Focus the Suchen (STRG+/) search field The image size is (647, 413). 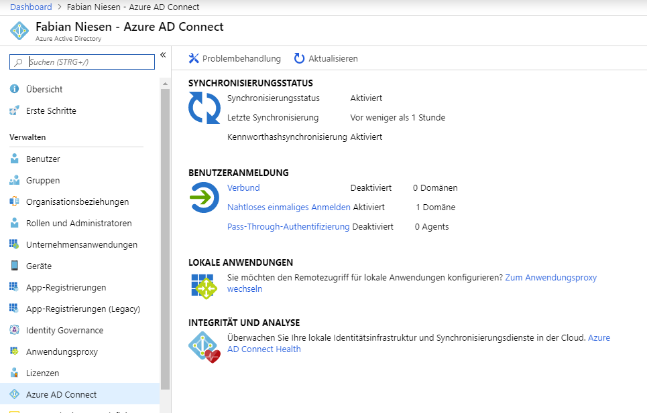[x=82, y=62]
